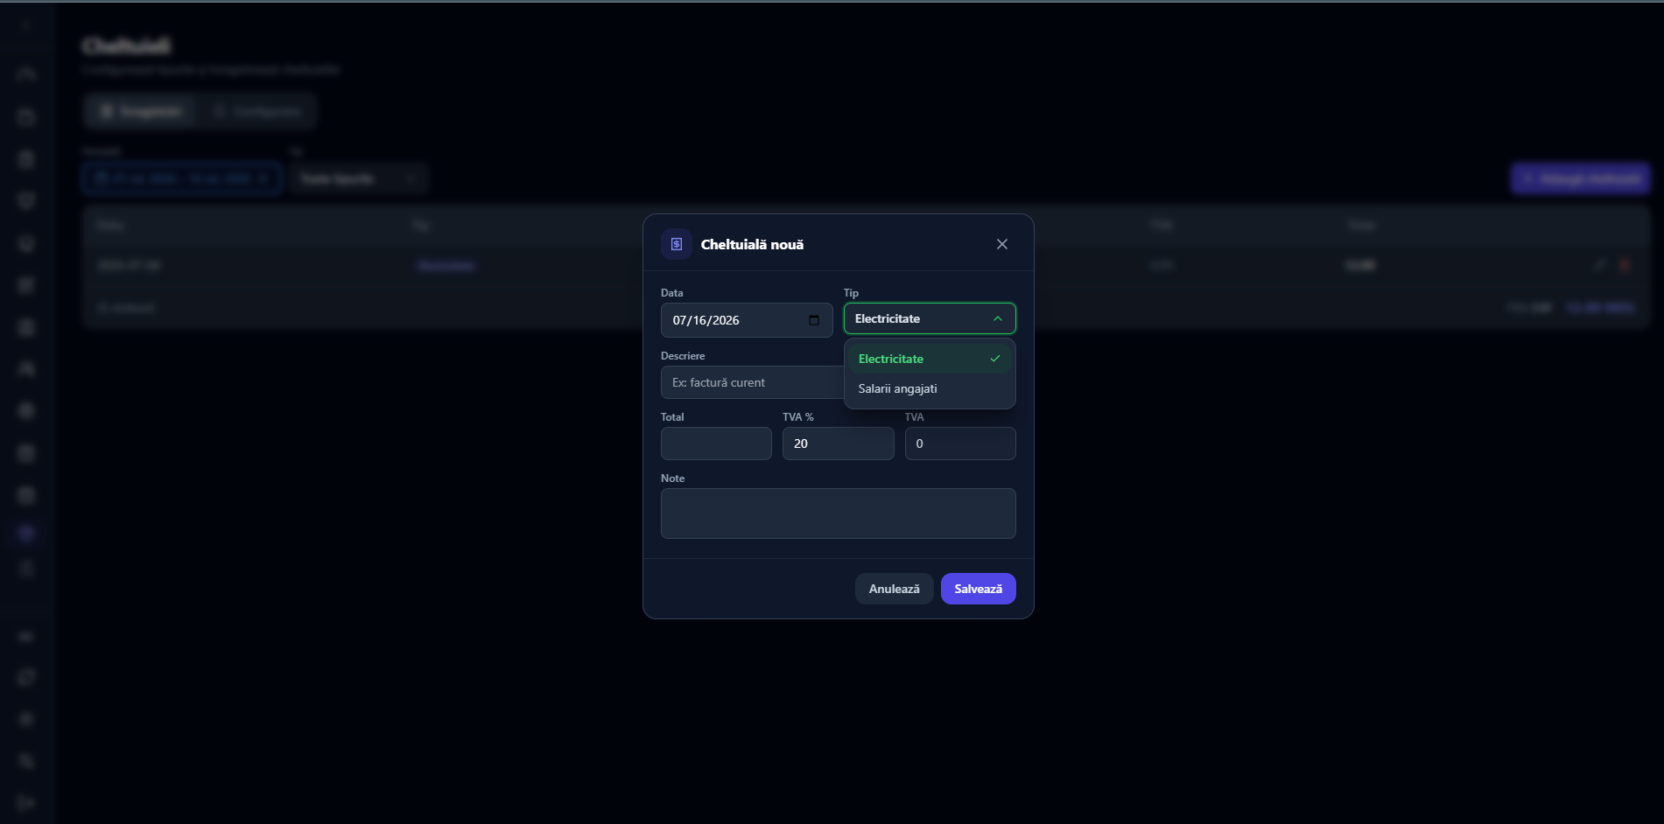Click inside the Note textarea
Screen dimensions: 1664x824
pos(839,513)
